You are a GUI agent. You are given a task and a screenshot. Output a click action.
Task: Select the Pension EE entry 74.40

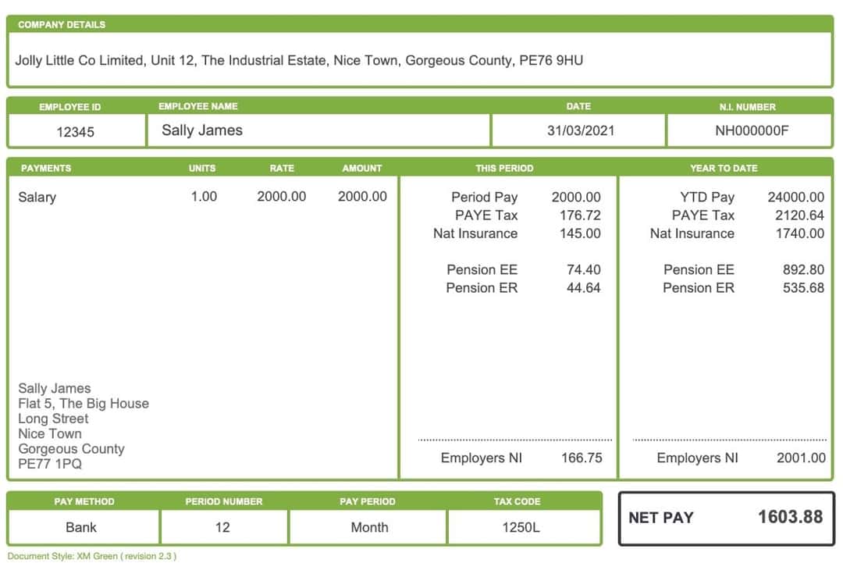[584, 269]
